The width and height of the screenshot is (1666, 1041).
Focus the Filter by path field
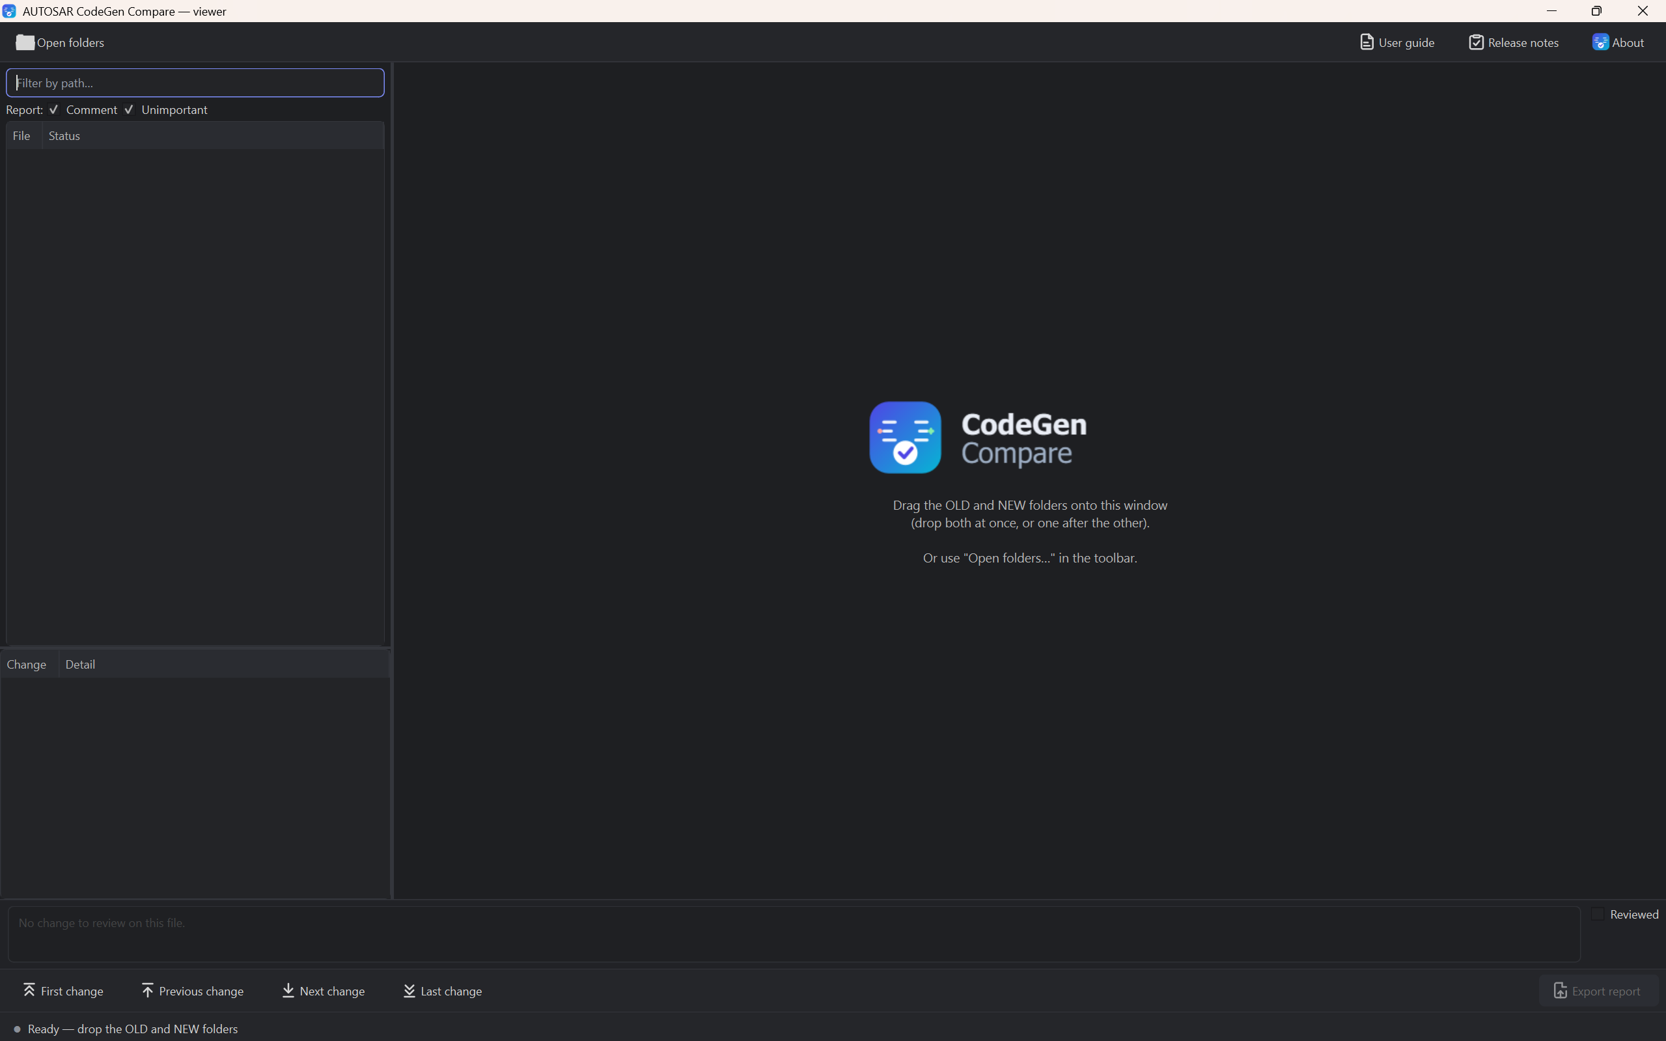tap(195, 83)
